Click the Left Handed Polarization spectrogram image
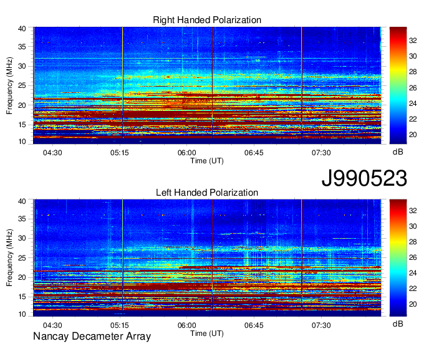The image size is (424, 344). pos(207,258)
